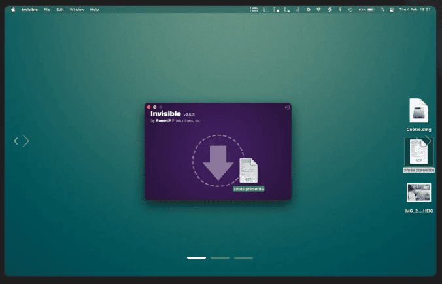Image resolution: width=442 pixels, height=284 pixels.
Task: Click the battery 63% indicator
Action: coord(366,10)
